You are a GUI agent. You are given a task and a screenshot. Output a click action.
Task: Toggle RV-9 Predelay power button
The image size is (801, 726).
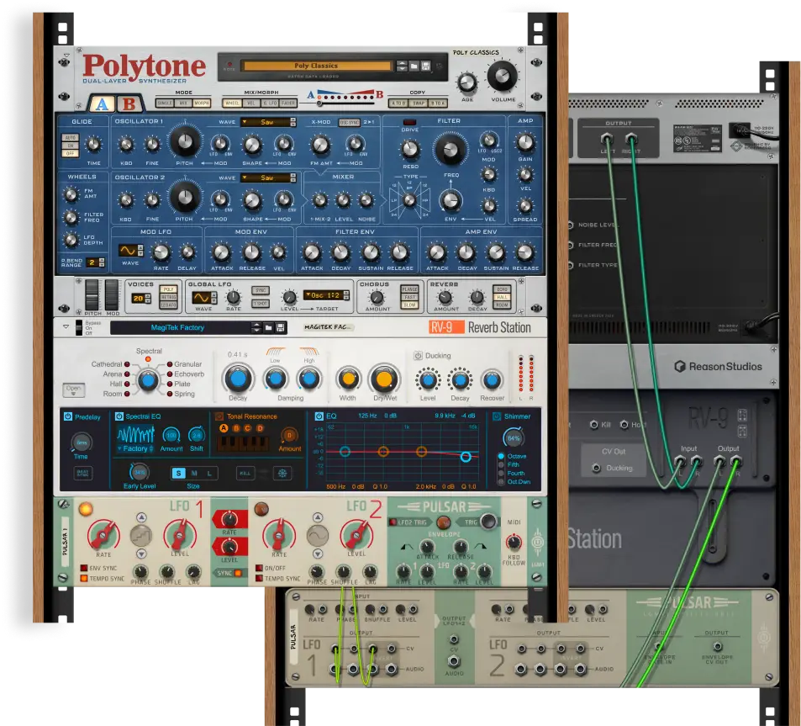tap(68, 416)
